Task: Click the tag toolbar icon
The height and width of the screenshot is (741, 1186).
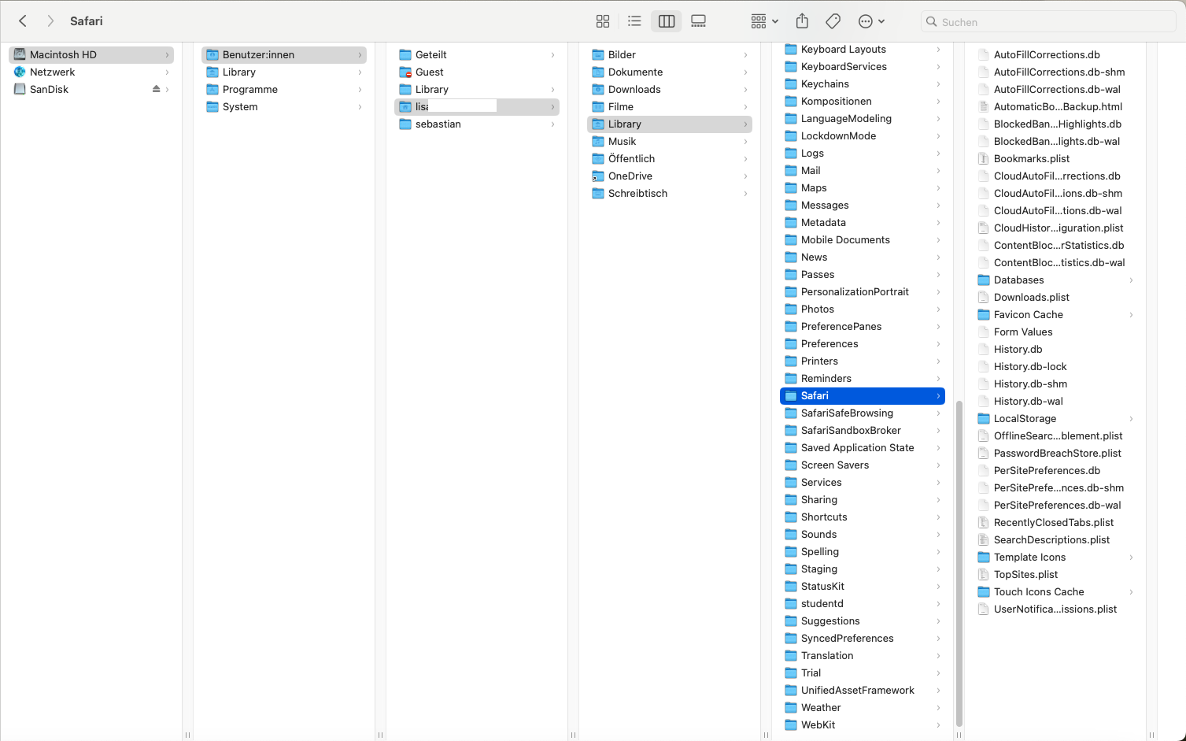Action: [833, 21]
